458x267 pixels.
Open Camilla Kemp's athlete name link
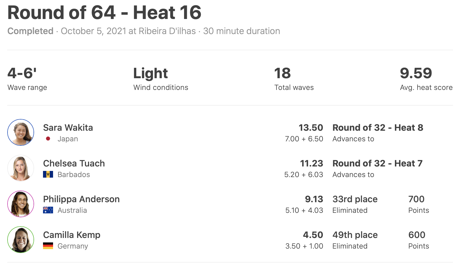(72, 235)
